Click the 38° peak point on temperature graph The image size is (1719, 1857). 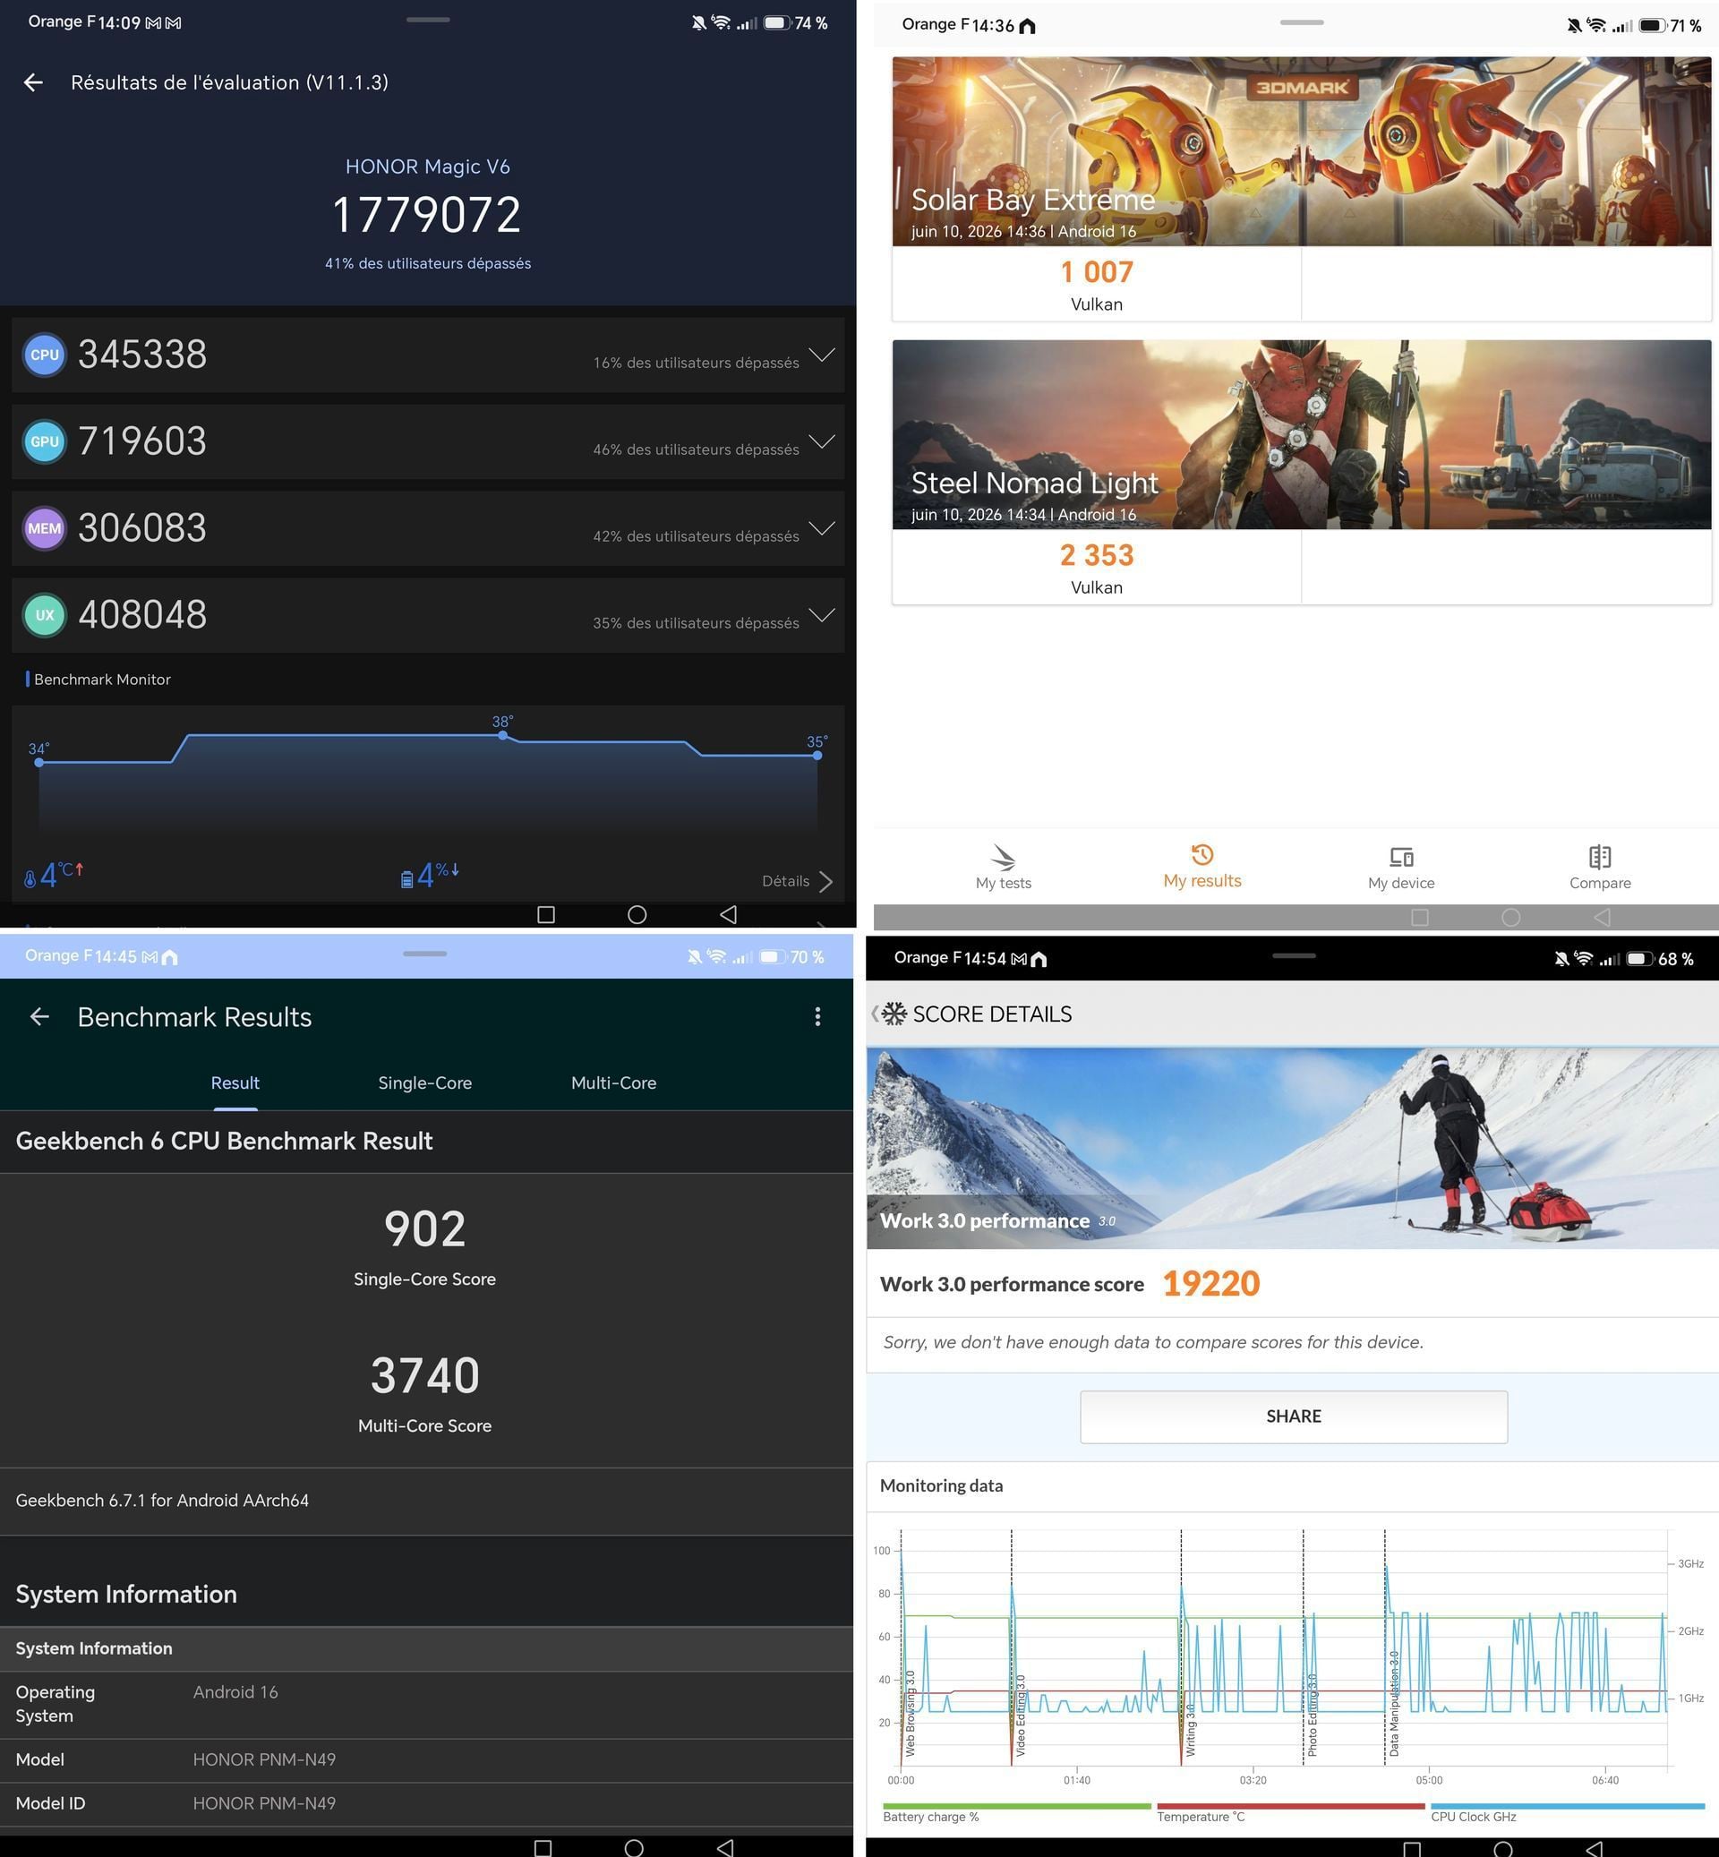point(502,735)
